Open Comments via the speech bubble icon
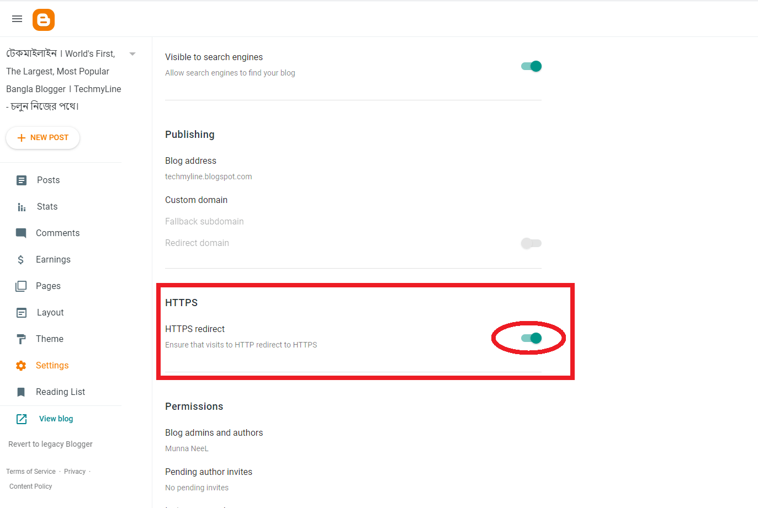 coord(21,233)
